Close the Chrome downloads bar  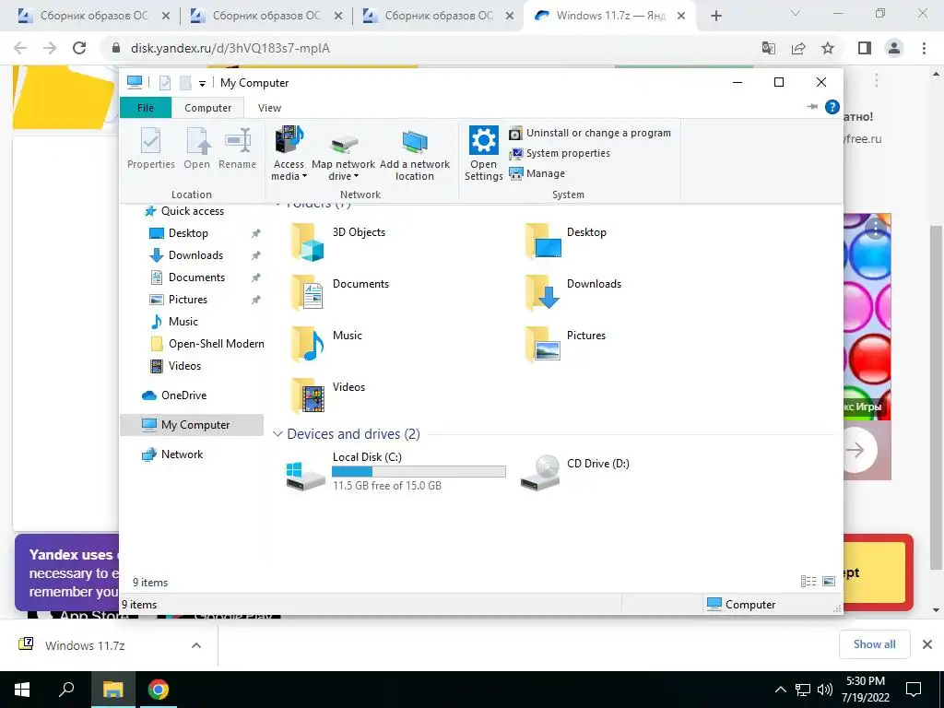coord(927,644)
